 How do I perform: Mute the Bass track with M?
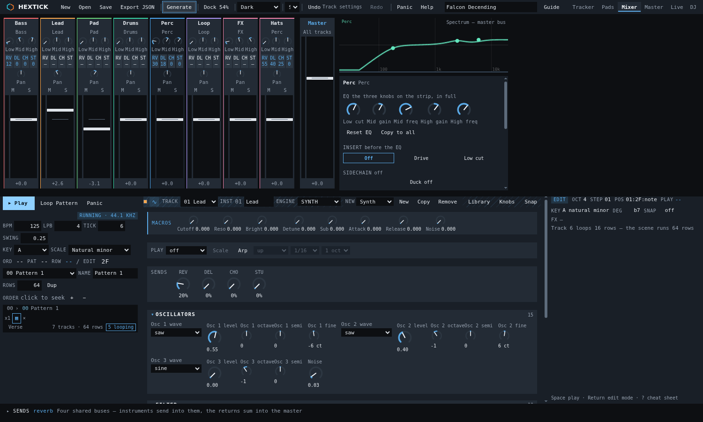click(13, 90)
